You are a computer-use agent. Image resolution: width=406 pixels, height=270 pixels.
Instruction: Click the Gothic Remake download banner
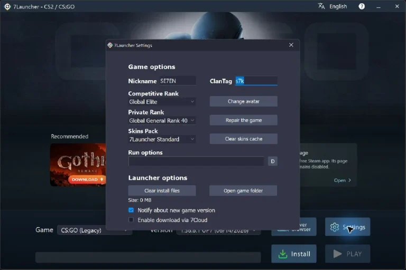78,165
